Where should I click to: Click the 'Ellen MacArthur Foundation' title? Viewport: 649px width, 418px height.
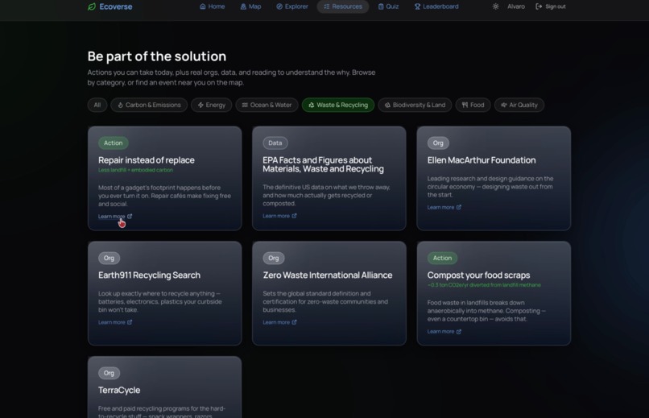(x=482, y=160)
